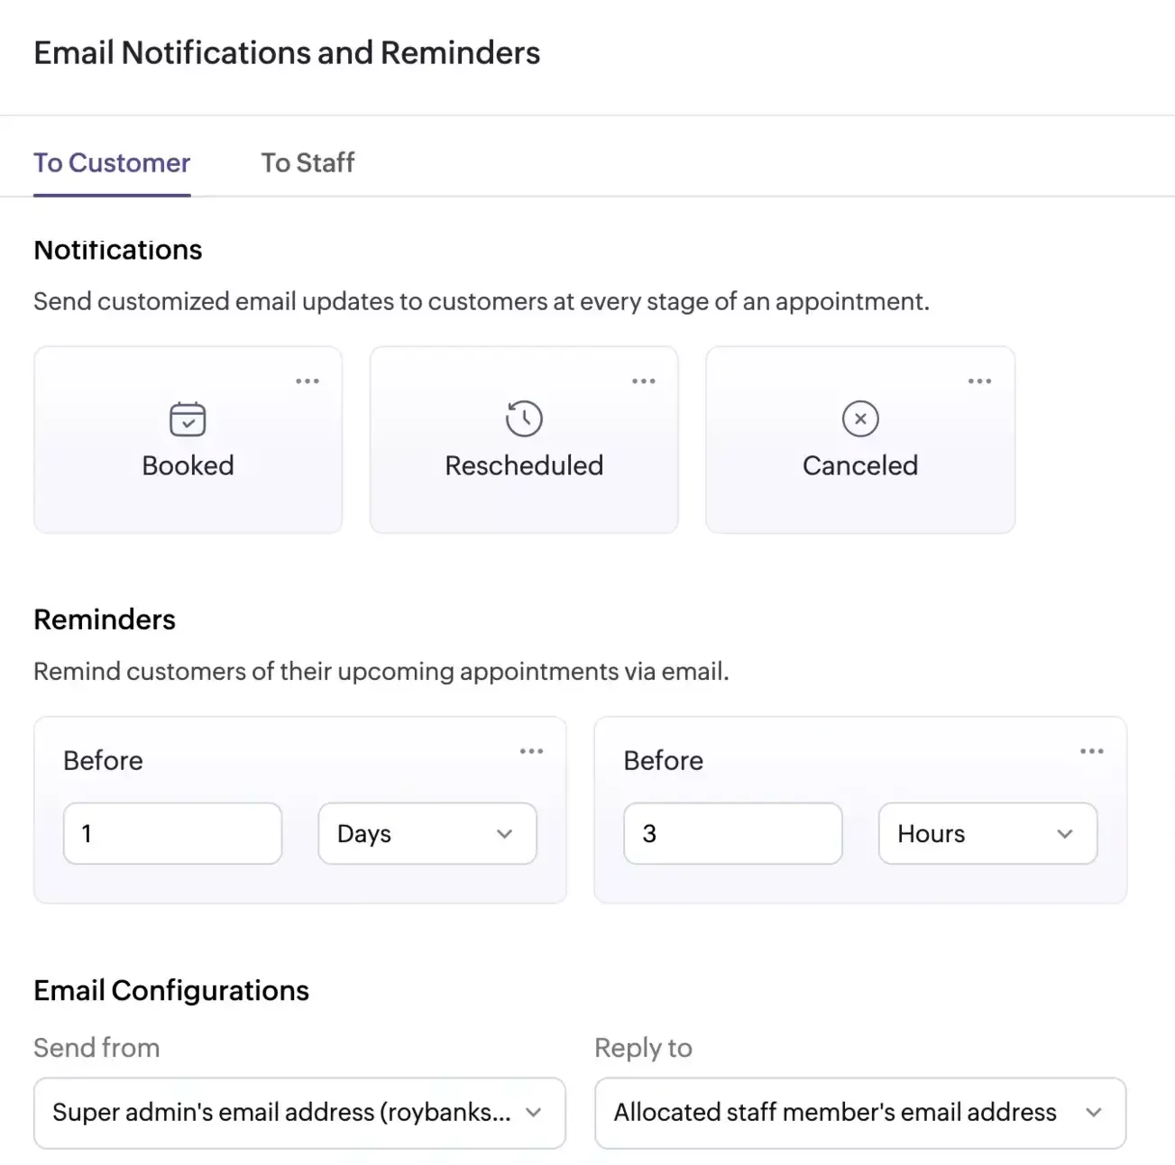Viewport: 1175px width, 1165px height.
Task: Click the reminder field containing 3
Action: [x=732, y=834]
